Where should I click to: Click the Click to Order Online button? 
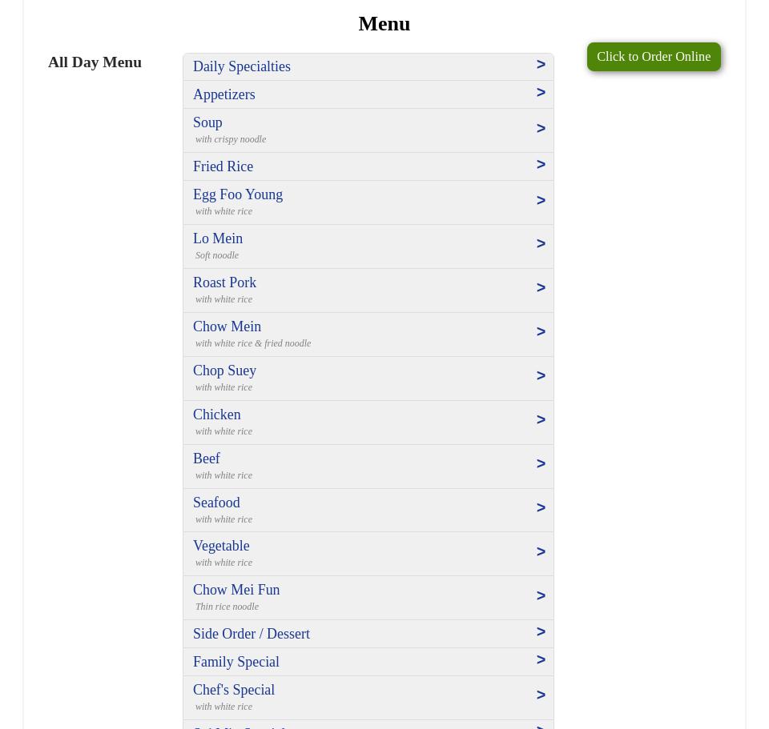(654, 56)
